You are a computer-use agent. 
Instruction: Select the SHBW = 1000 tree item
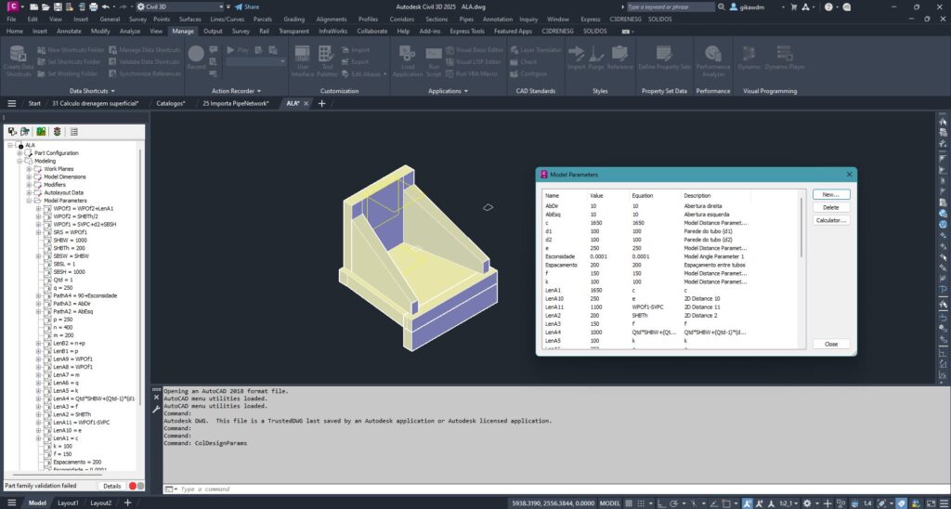tap(69, 241)
